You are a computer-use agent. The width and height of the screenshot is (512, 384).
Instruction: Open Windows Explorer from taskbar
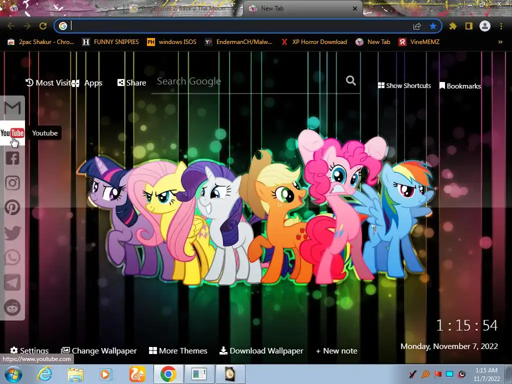(x=75, y=374)
